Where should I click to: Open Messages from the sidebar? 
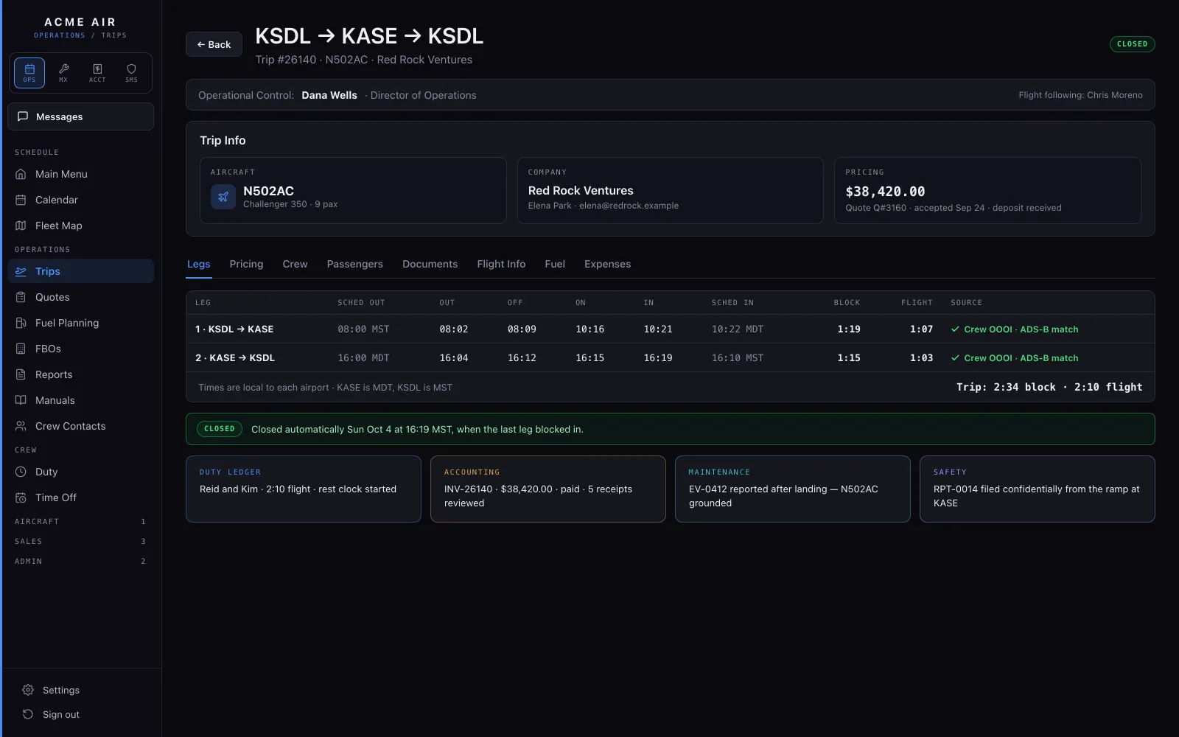tap(81, 116)
